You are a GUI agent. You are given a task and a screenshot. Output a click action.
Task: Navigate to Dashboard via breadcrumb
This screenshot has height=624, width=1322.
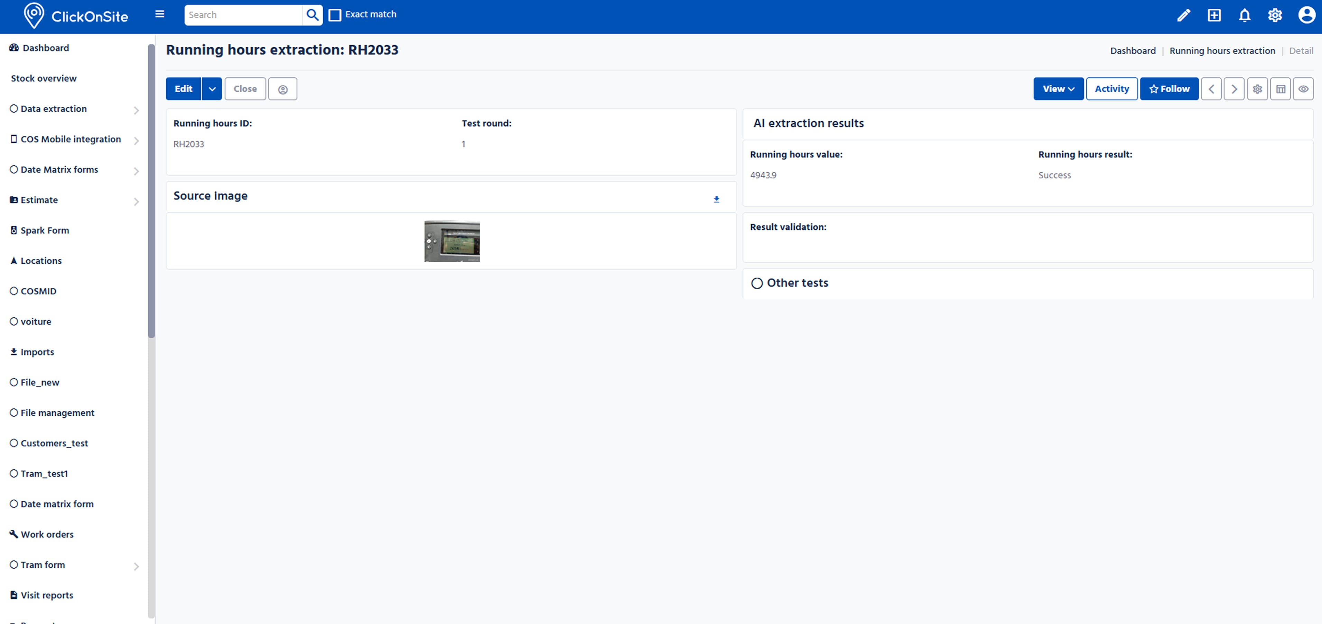tap(1133, 50)
